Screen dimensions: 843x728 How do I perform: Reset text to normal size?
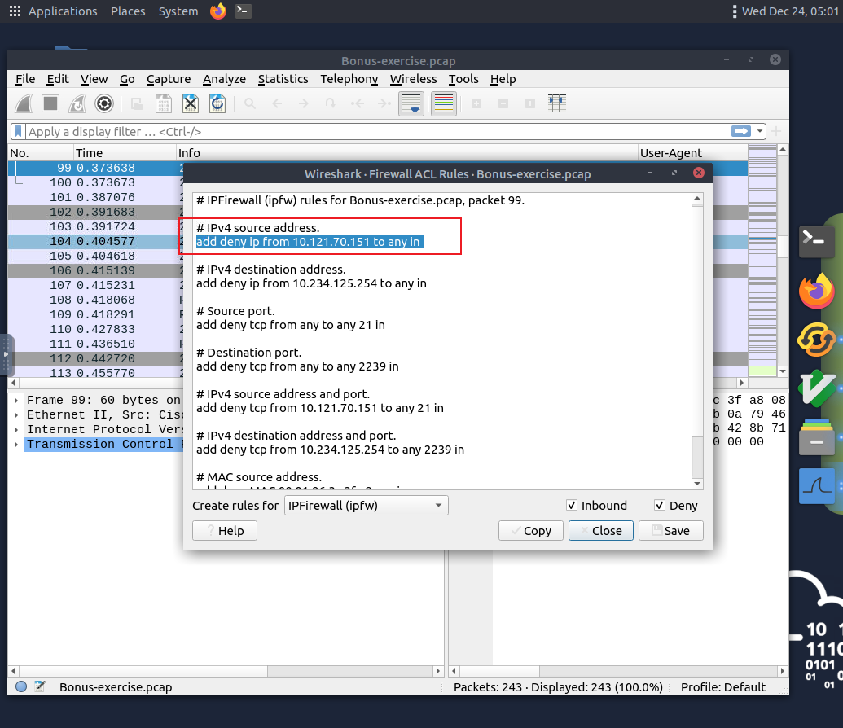click(x=530, y=103)
